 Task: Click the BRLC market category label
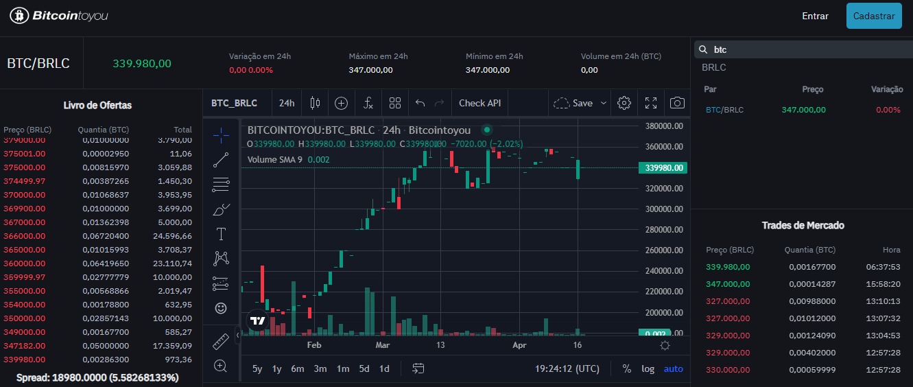pyautogui.click(x=713, y=67)
